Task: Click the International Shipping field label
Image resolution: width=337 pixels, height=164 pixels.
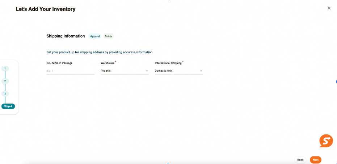Action: coord(168,63)
